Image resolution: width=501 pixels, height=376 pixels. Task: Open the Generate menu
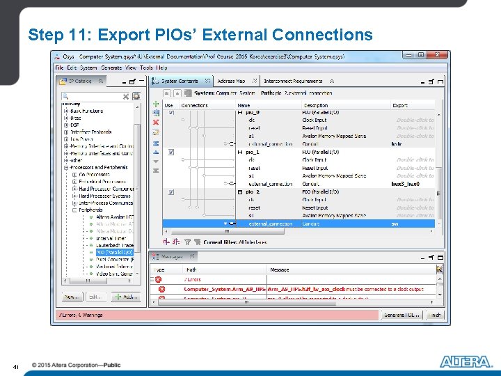pos(111,68)
